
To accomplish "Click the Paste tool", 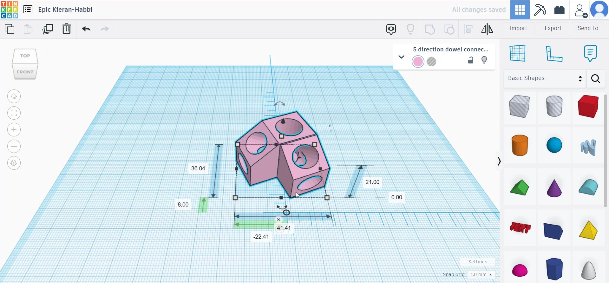I will (x=28, y=29).
